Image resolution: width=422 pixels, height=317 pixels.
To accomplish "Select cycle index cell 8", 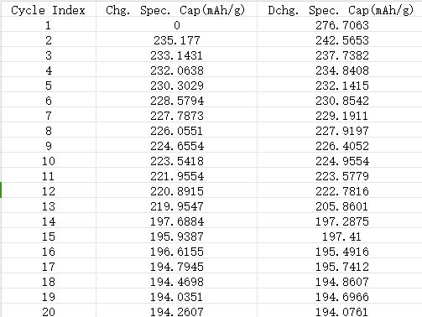I will click(x=49, y=131).
